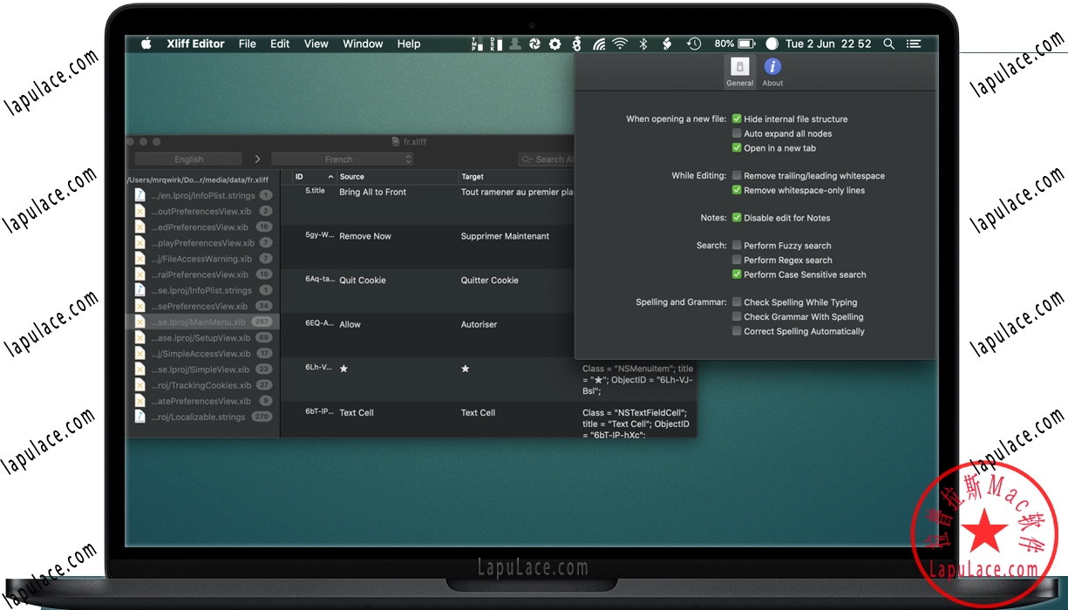Open Bluetooth status in menu bar
This screenshot has height=610, width=1068.
pos(643,44)
